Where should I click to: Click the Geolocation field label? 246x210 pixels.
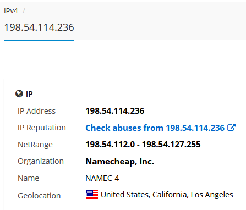click(39, 196)
